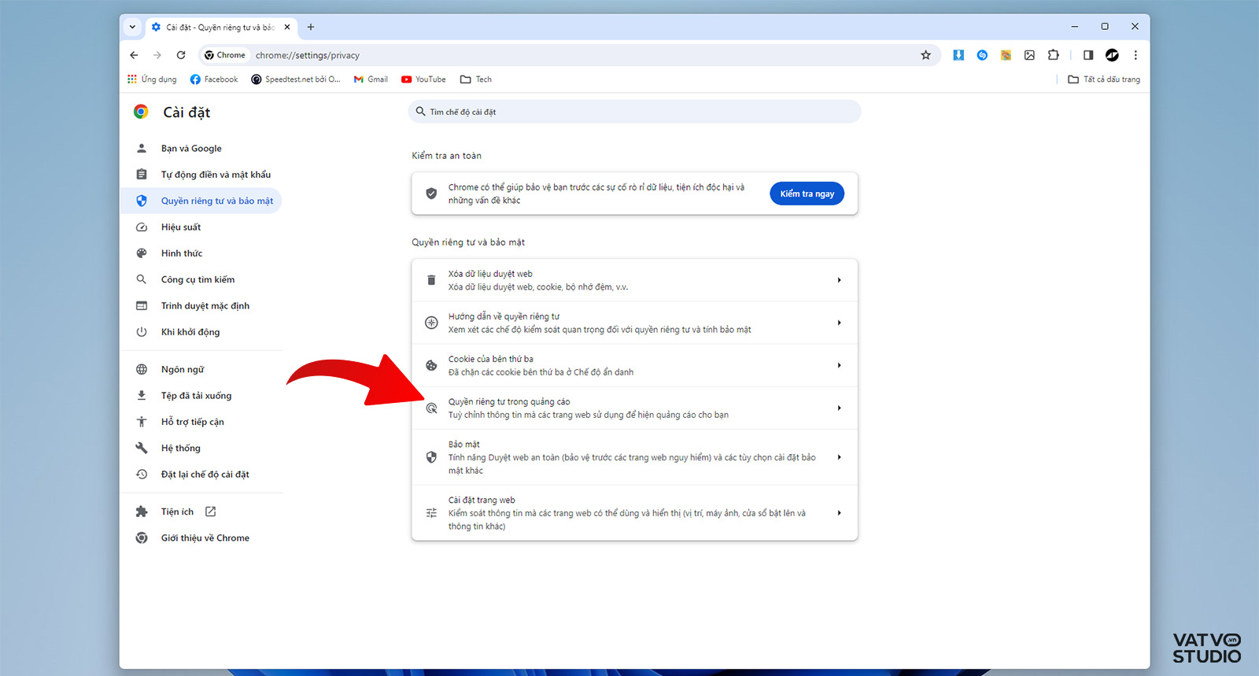
Task: Click the shield check icon in the safety check card
Action: [x=431, y=194]
